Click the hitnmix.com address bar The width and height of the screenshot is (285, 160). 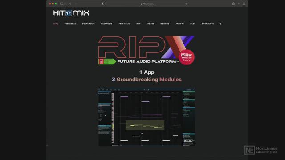(x=147, y=4)
